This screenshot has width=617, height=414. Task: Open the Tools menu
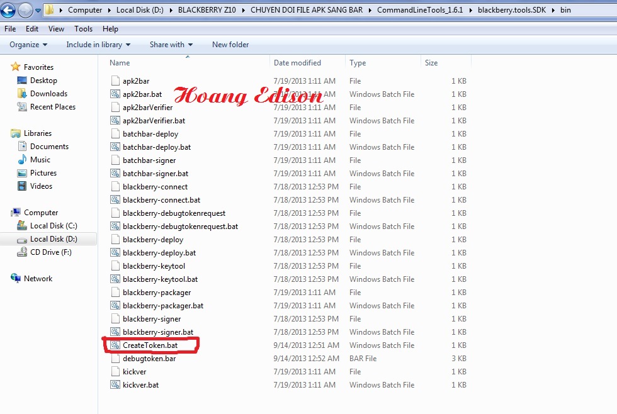[83, 29]
